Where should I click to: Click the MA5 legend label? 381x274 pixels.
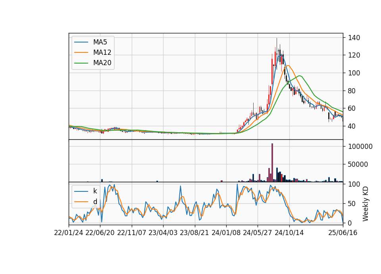[100, 42]
